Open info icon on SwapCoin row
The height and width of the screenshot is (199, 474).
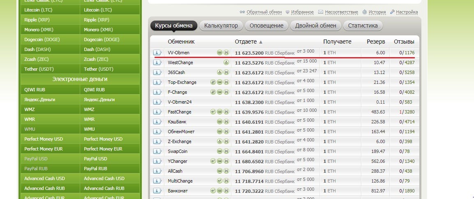pos(157,151)
